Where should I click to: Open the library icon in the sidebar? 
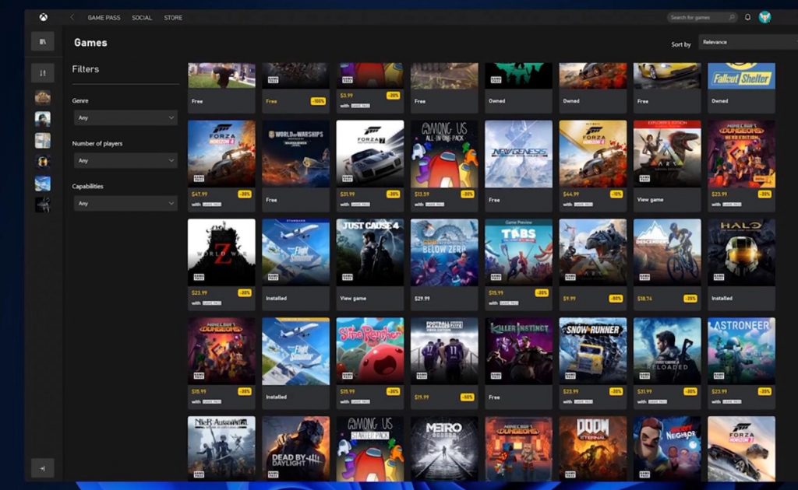[43, 42]
